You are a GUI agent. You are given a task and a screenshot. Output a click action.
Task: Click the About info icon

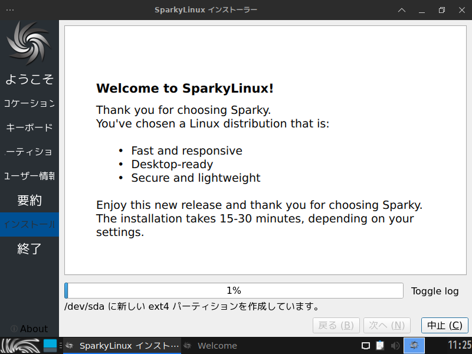tap(14, 329)
